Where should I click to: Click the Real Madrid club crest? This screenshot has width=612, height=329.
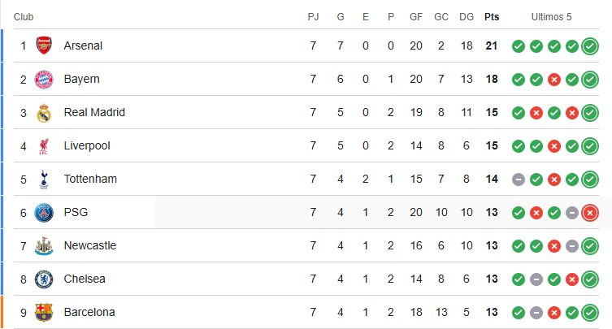tap(44, 113)
